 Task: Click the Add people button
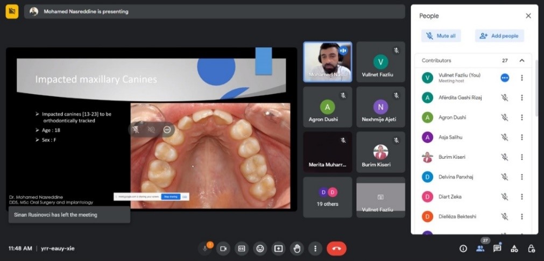[x=499, y=36]
